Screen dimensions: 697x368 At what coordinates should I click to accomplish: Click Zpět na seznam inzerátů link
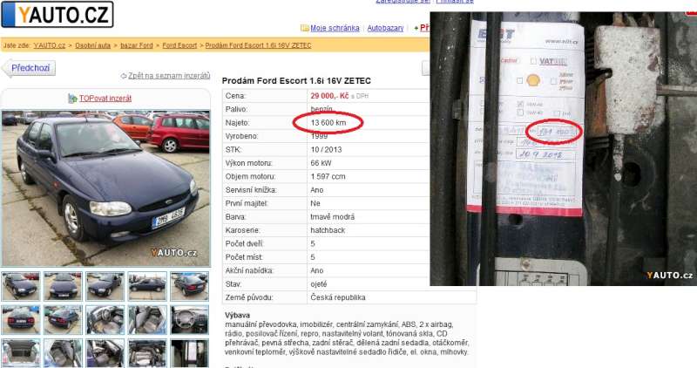(169, 76)
